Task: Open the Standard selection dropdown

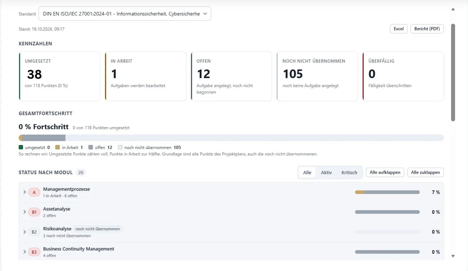Action: tap(124, 14)
